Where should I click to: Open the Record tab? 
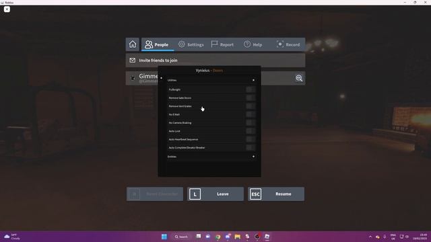click(288, 44)
